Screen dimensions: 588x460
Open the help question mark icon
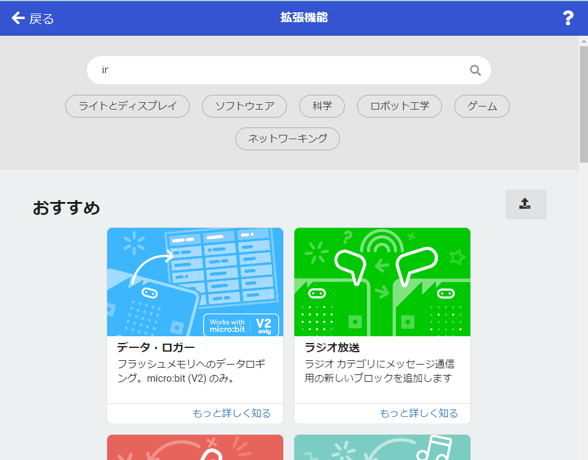tap(568, 18)
